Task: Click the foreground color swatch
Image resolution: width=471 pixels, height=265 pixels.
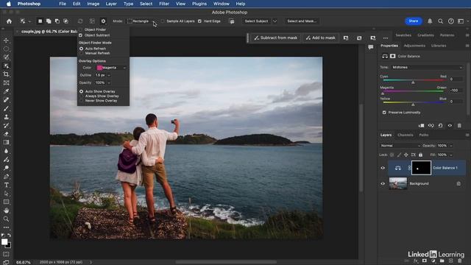Action: [4, 242]
